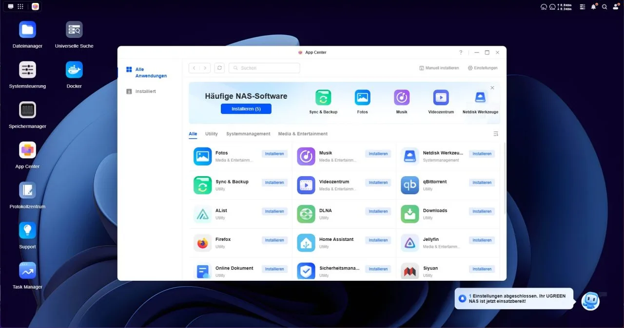Click the app list vertical scrollbar

tap(505, 178)
